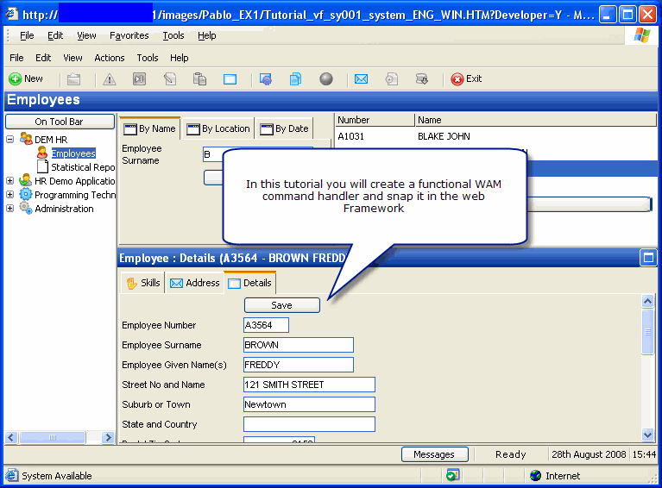Click the Administration gears icon
Screen dimensions: 662x488
pos(26,208)
